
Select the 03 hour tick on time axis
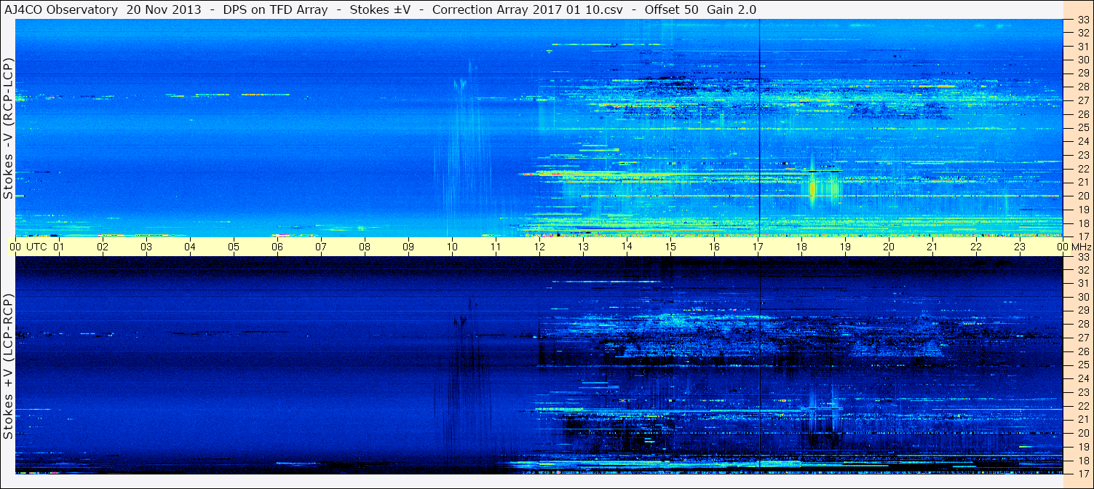coord(146,247)
